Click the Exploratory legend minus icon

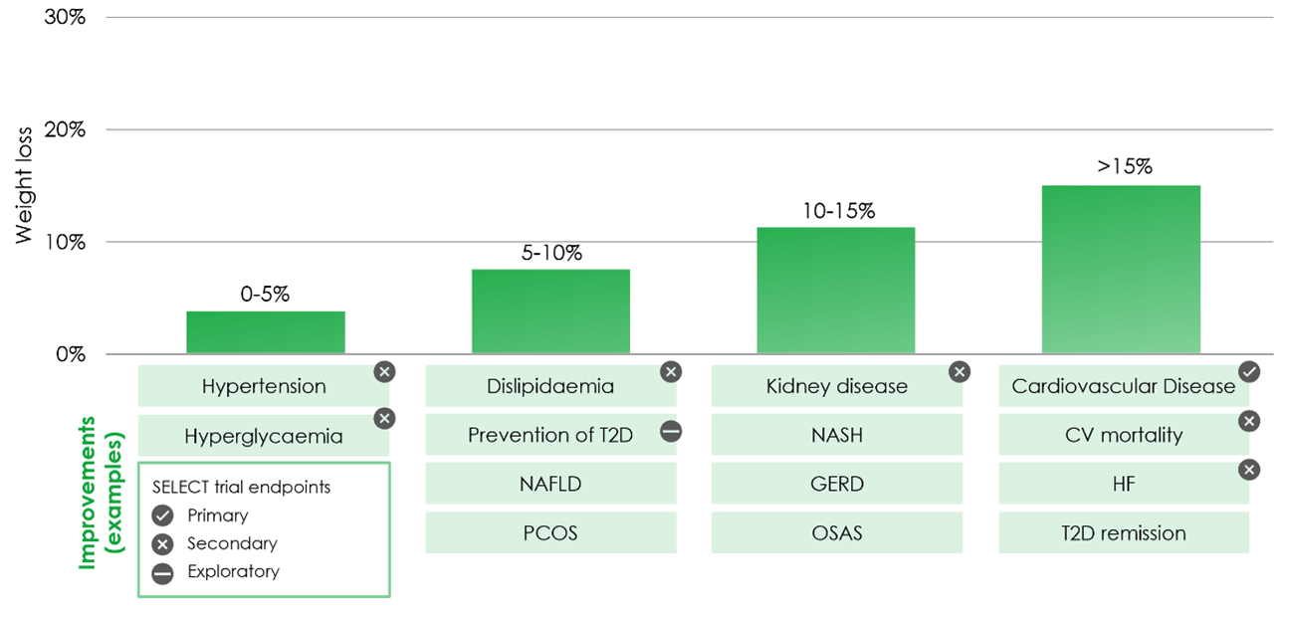[163, 572]
